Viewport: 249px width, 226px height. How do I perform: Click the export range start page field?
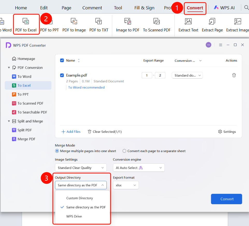pyautogui.click(x=147, y=76)
